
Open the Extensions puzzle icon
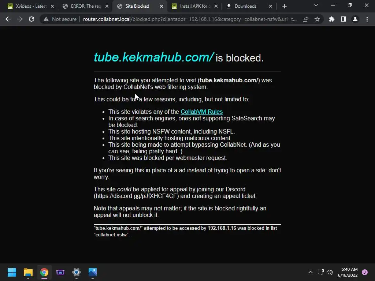pos(332,19)
